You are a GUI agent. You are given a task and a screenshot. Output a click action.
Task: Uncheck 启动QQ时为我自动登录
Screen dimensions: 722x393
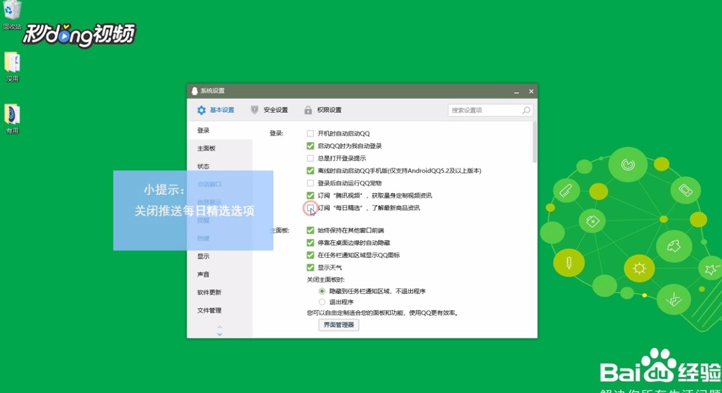[310, 146]
